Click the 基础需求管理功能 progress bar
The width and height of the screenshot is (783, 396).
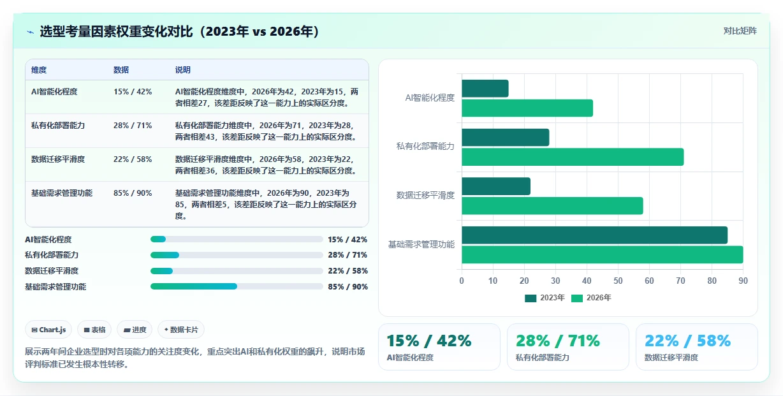click(237, 286)
